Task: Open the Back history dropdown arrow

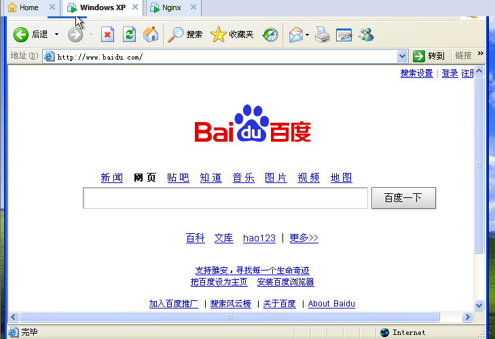Action: pyautogui.click(x=56, y=35)
